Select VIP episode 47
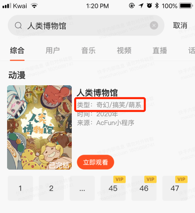 point(175,188)
